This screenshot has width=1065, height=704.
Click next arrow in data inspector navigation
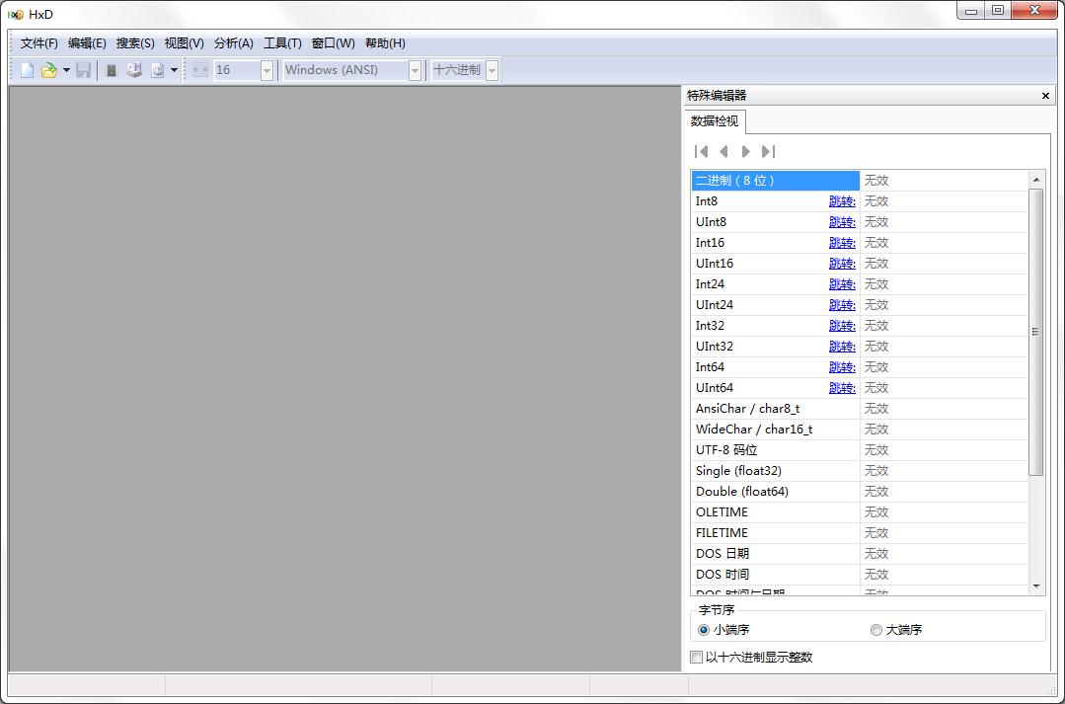coord(746,151)
